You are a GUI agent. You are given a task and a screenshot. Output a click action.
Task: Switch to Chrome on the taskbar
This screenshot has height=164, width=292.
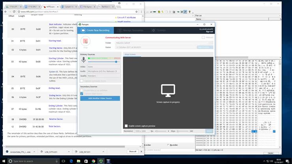pyautogui.click(x=93, y=161)
